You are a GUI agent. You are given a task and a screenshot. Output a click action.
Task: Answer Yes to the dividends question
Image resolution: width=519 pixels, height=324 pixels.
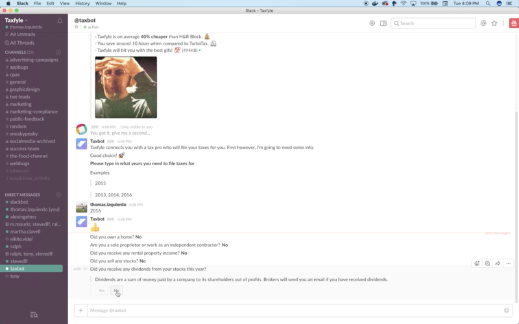pyautogui.click(x=101, y=290)
